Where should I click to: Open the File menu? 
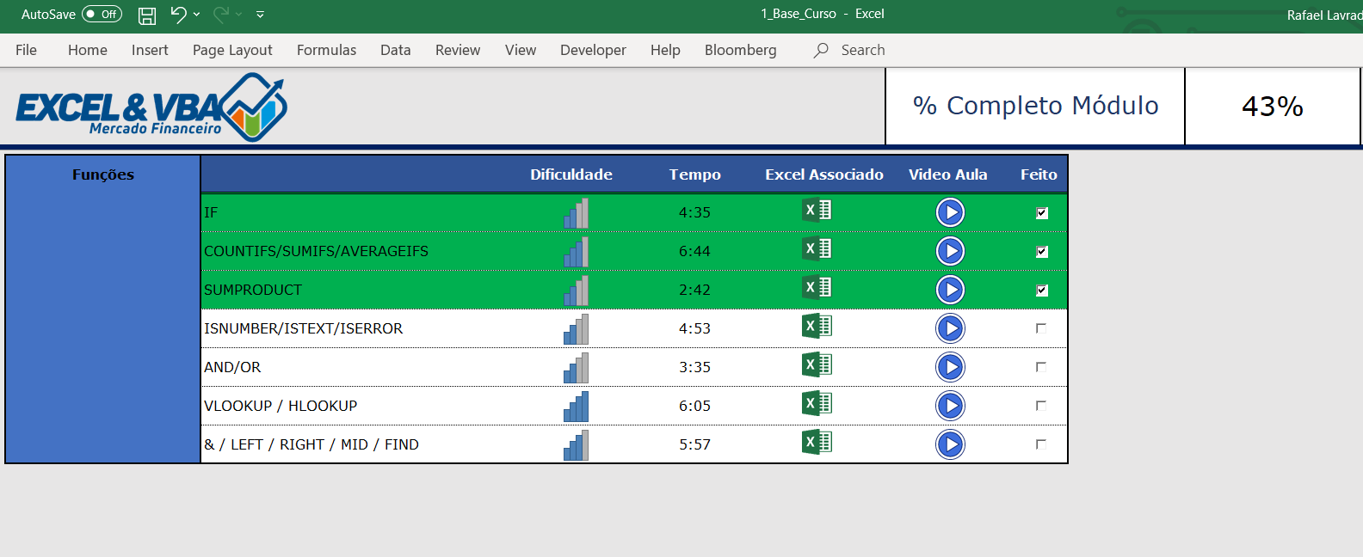26,50
